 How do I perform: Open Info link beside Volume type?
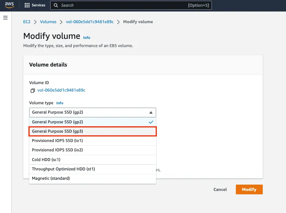[60, 103]
